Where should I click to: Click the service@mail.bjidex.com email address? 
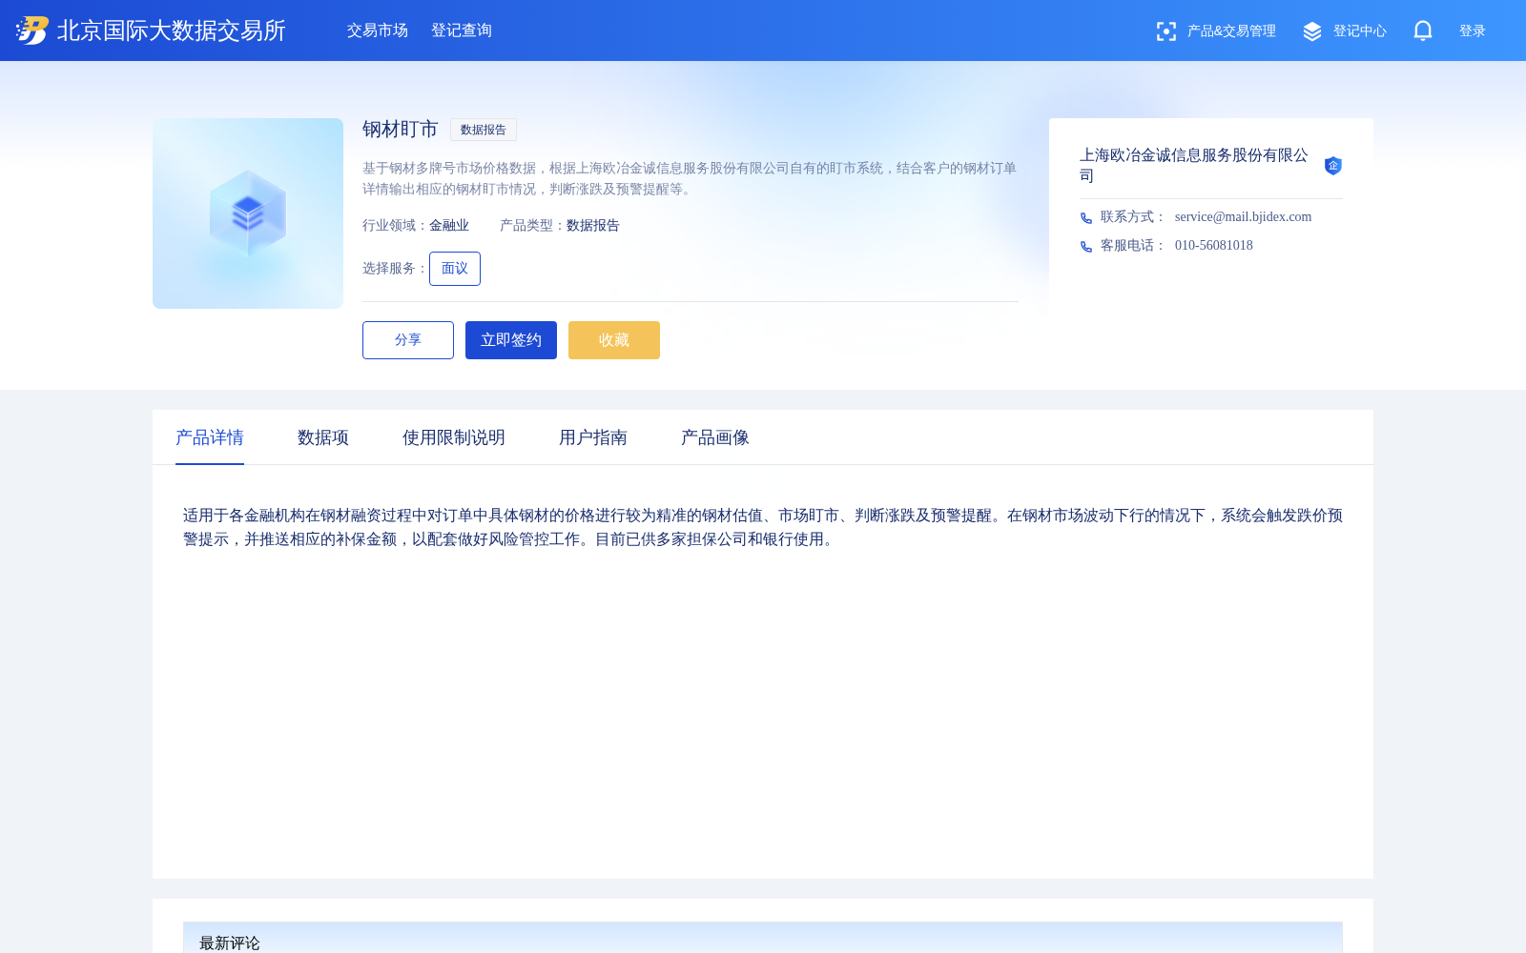click(x=1243, y=217)
